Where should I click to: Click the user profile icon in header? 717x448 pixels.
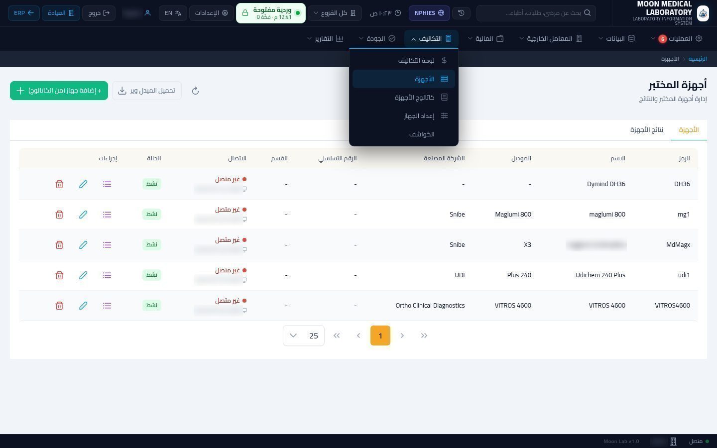pos(147,13)
